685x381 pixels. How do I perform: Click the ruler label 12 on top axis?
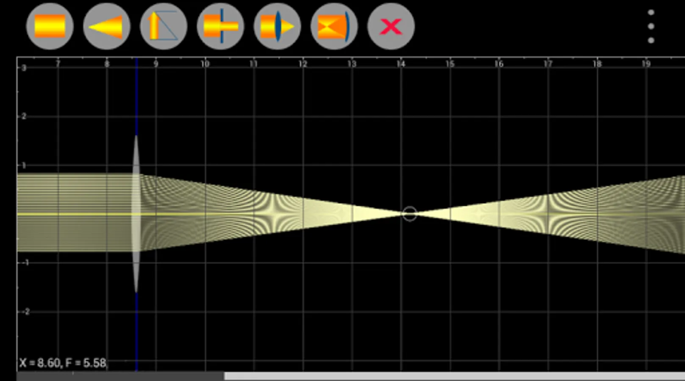(x=302, y=64)
